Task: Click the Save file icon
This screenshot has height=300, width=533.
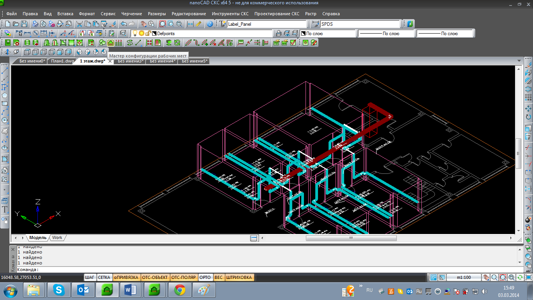Action: point(24,24)
